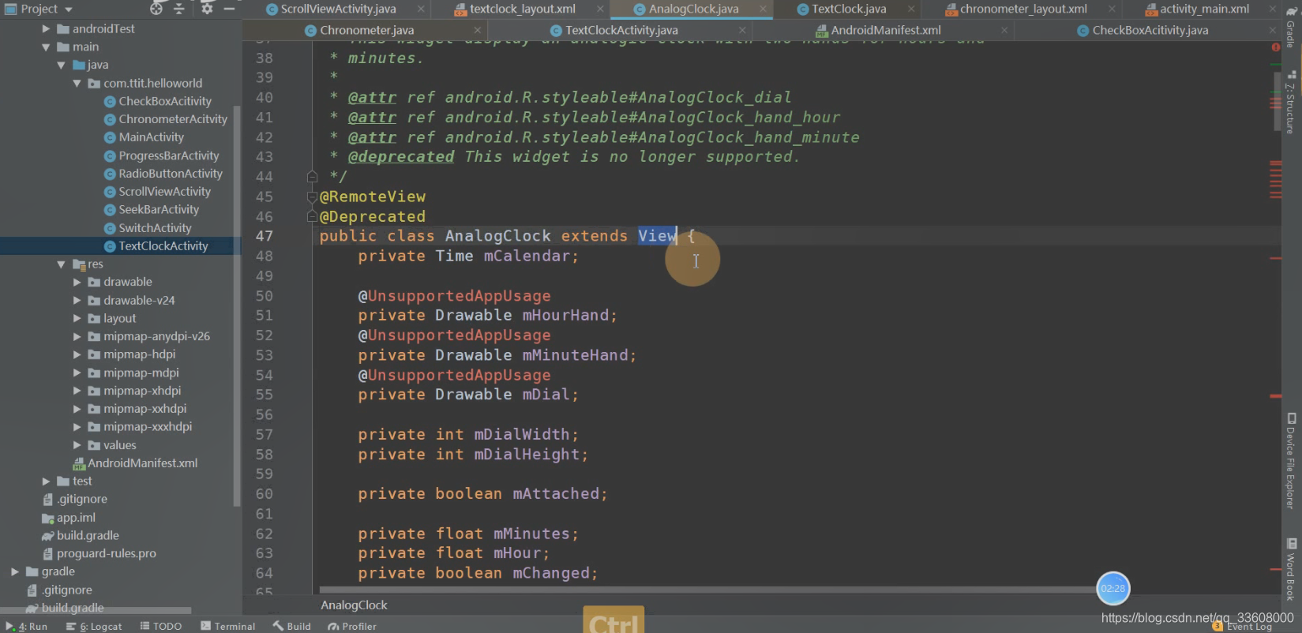
Task: Select SeekBarActivity class icon in tree
Action: pyautogui.click(x=110, y=210)
